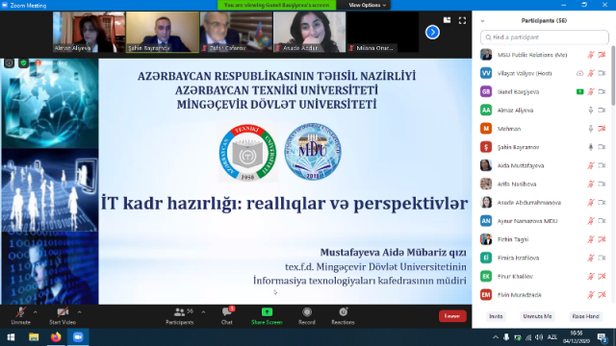Screen dimensions: 616x346
Task: Enter full screen mode icon
Action: [x=462, y=20]
